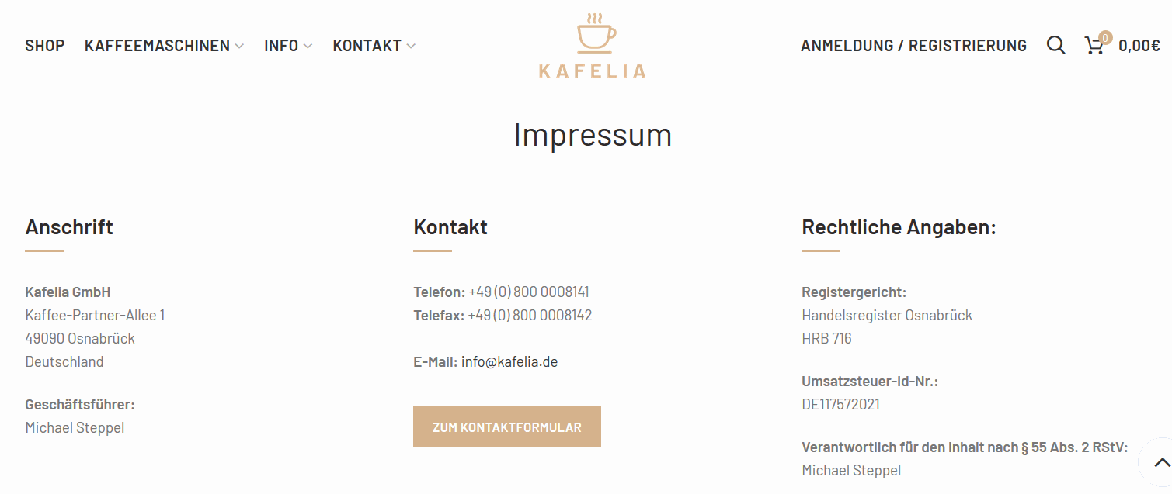Click the Telefon number text
1172x494 pixels.
(529, 292)
